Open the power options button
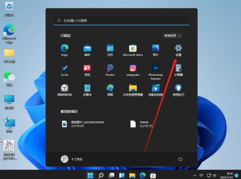 tap(181, 159)
